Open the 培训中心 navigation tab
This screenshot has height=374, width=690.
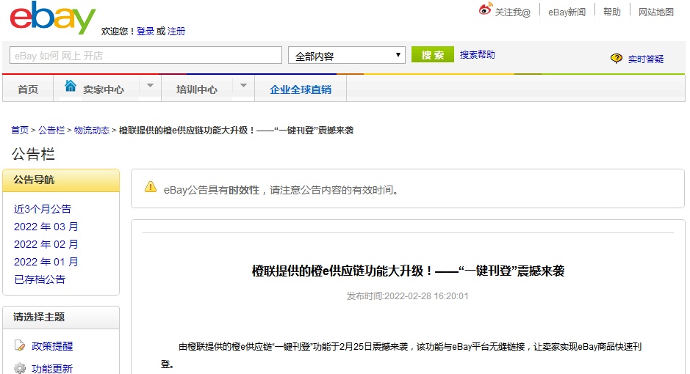tap(197, 89)
